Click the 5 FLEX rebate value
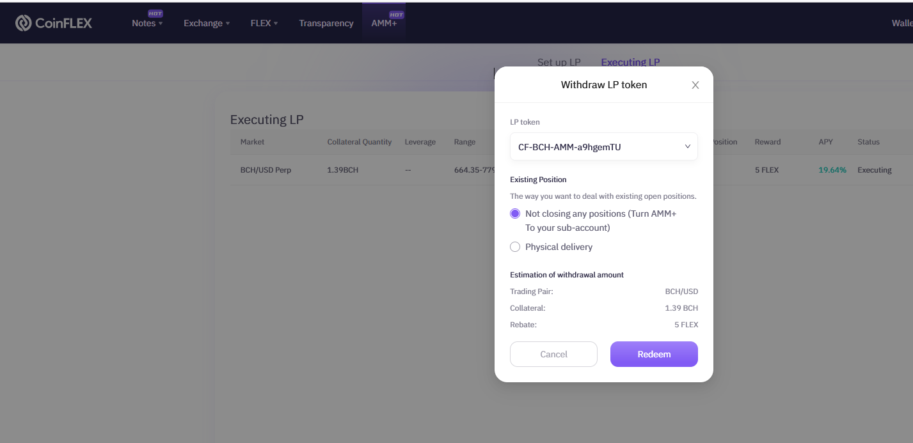 click(x=687, y=325)
